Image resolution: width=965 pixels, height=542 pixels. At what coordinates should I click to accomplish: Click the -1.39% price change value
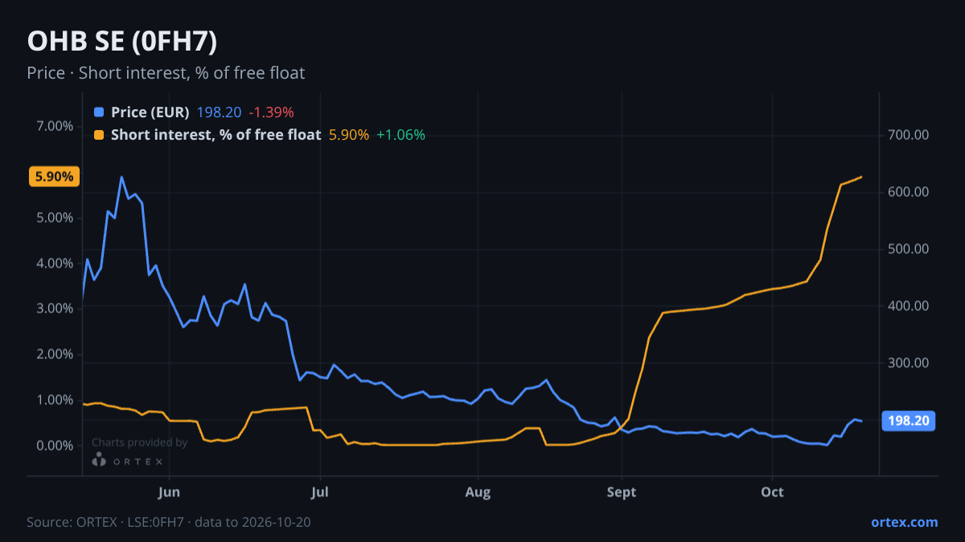point(271,112)
